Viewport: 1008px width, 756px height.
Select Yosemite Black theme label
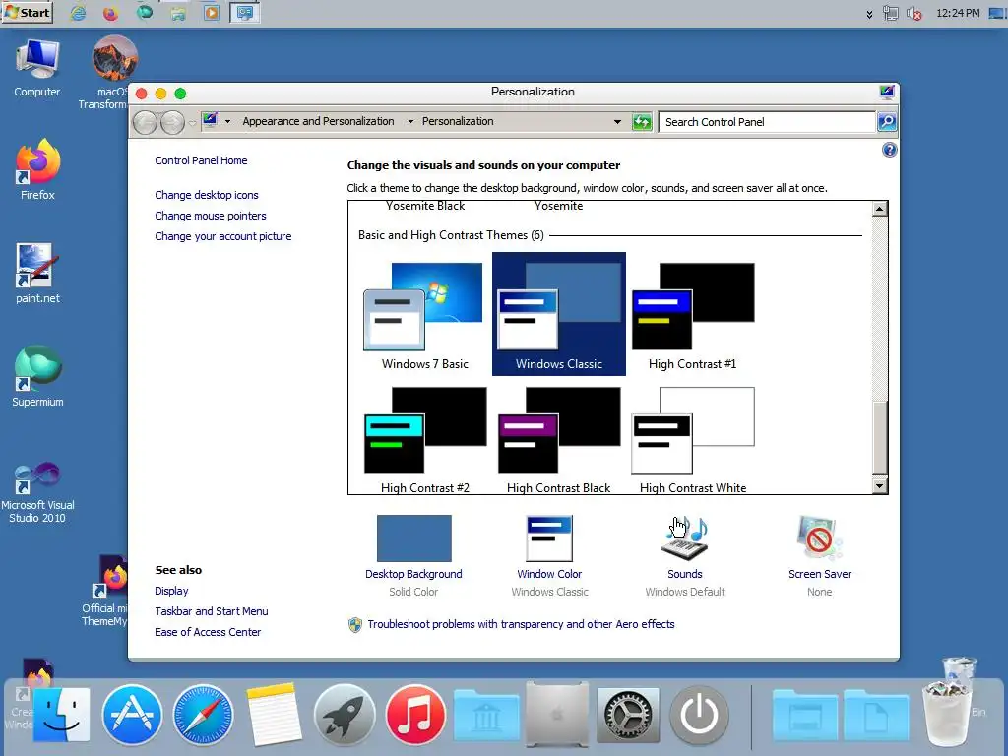425,206
